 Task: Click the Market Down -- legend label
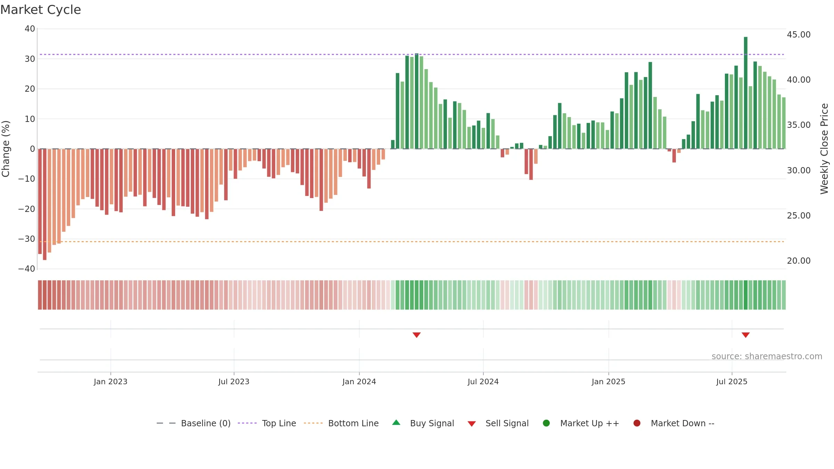682,423
